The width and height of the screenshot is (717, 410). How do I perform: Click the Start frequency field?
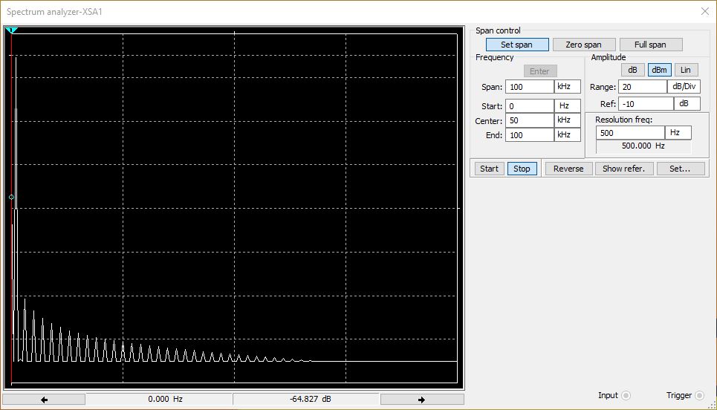click(x=529, y=105)
